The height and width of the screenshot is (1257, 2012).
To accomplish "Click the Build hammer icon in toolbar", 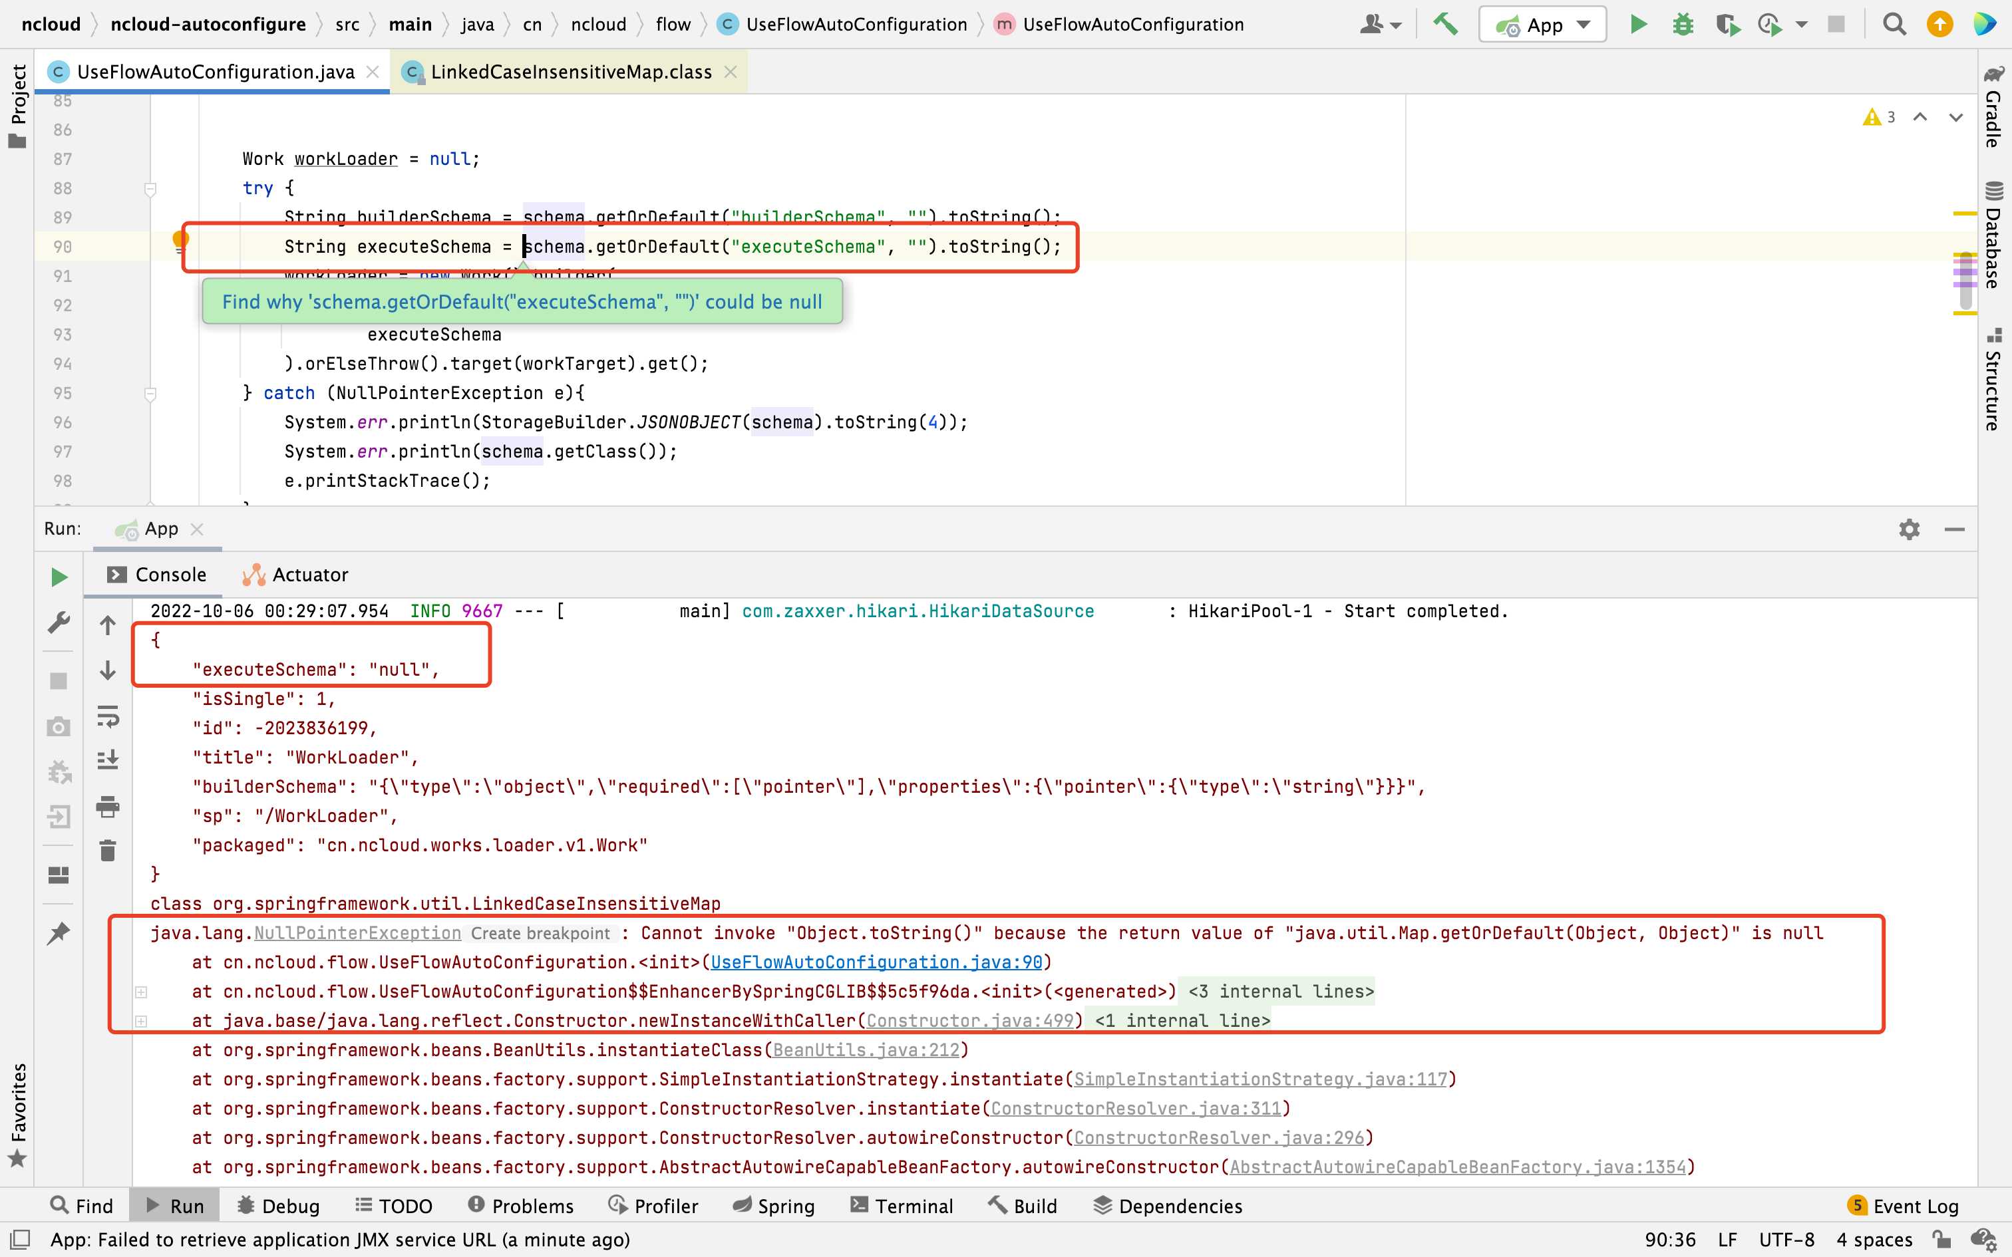I will (x=1446, y=24).
